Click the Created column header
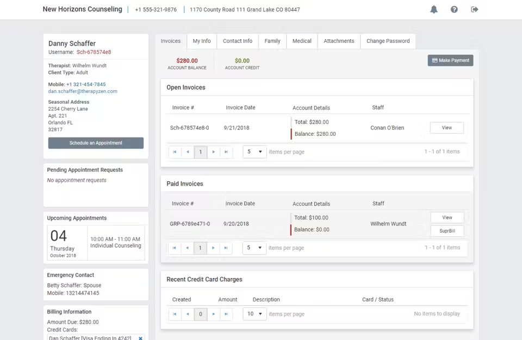The height and width of the screenshot is (340, 522). click(x=182, y=299)
